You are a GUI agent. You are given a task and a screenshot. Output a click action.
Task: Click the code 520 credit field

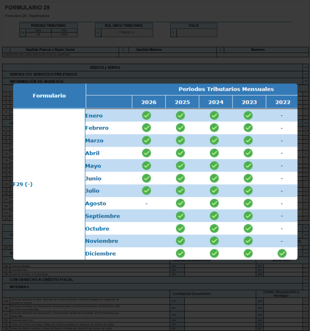[283, 301]
